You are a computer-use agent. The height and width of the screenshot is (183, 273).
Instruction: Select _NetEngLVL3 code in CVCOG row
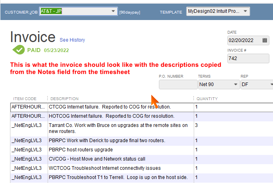click(x=29, y=159)
